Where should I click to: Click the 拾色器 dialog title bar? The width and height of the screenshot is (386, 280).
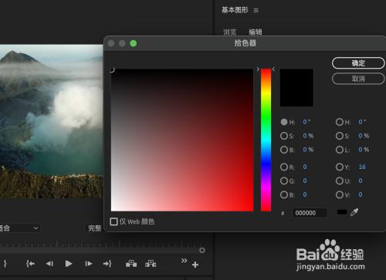245,43
